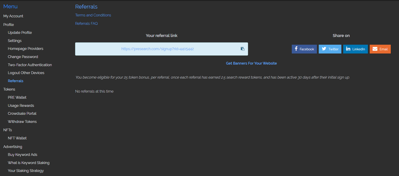This screenshot has height=176, width=399.
Task: Select Logout Other Devices
Action: (26, 73)
